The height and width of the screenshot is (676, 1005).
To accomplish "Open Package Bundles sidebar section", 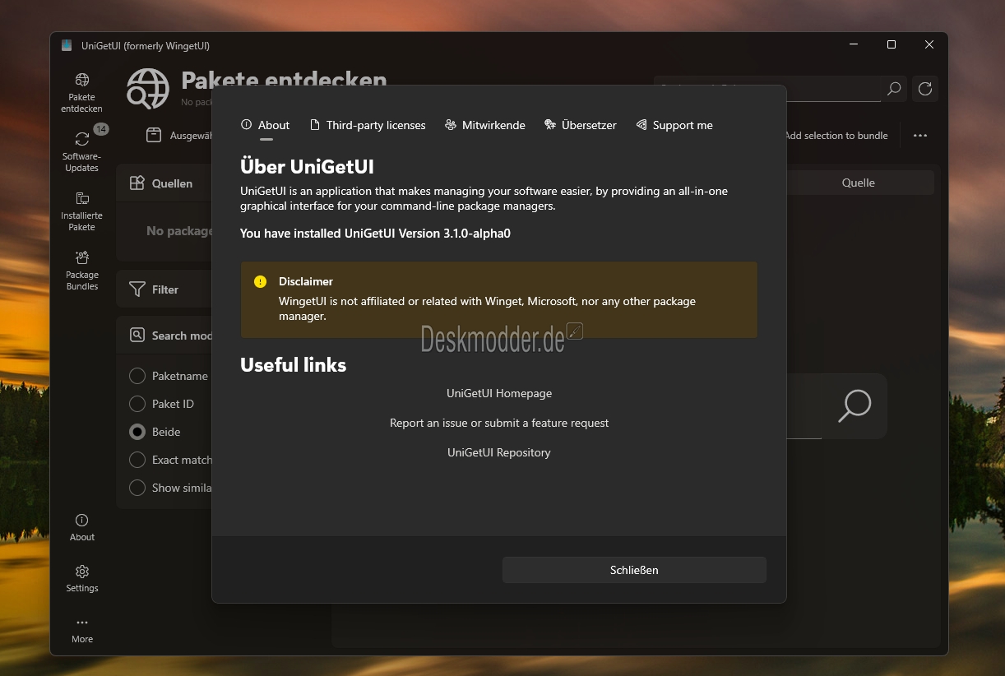I will pos(82,270).
